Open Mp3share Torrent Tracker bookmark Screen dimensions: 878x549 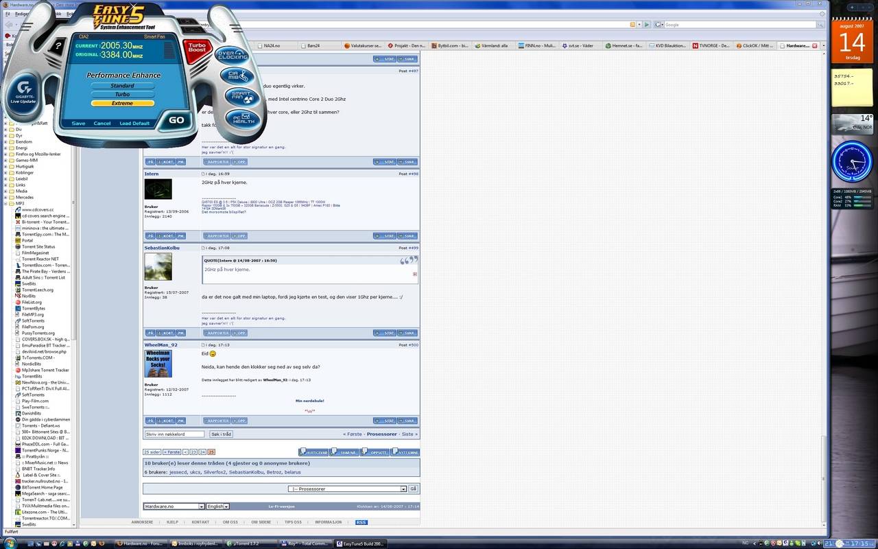point(43,370)
